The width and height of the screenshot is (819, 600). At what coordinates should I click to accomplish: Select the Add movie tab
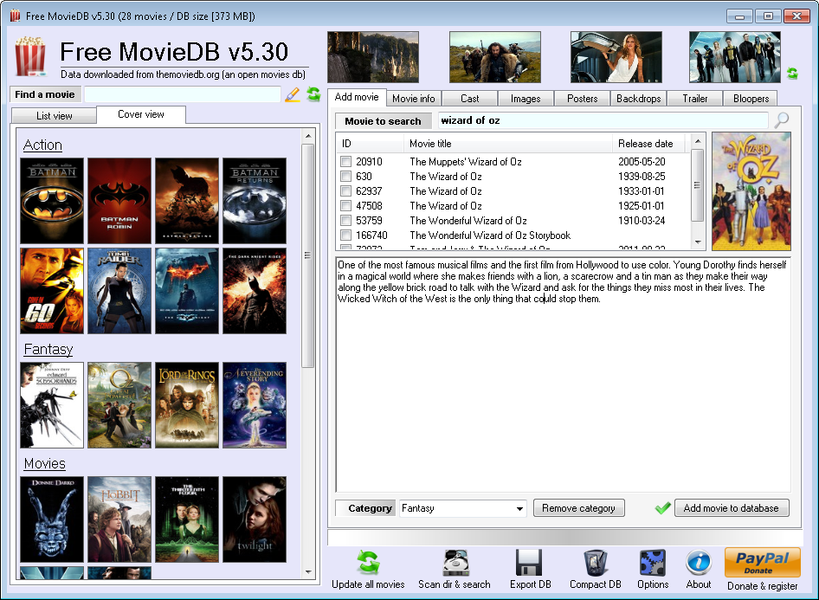pyautogui.click(x=357, y=97)
